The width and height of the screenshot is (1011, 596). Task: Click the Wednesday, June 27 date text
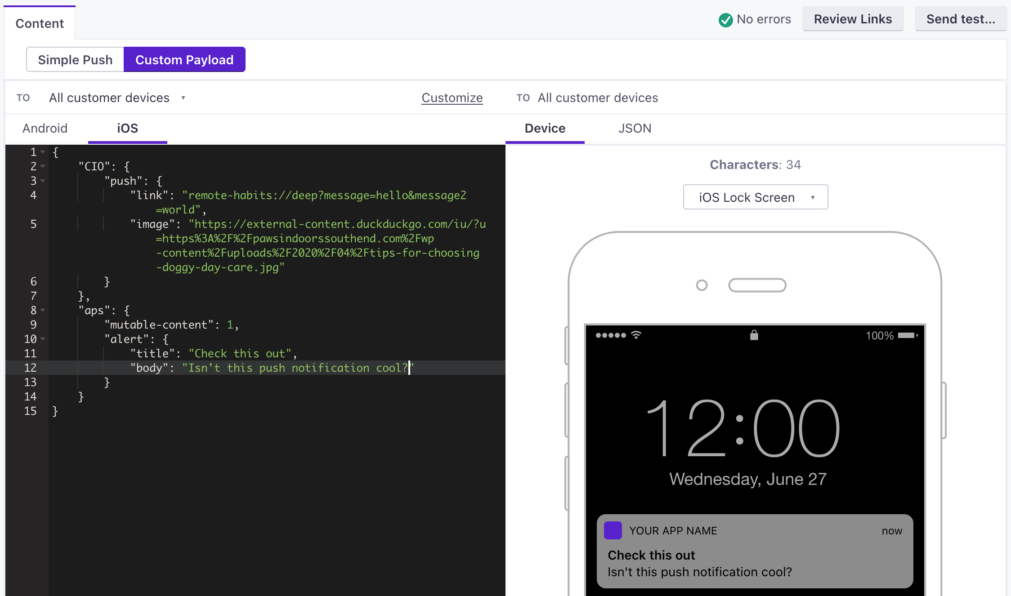(x=748, y=479)
